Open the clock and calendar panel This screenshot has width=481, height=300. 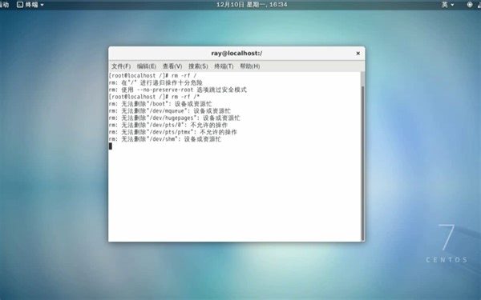[252, 5]
